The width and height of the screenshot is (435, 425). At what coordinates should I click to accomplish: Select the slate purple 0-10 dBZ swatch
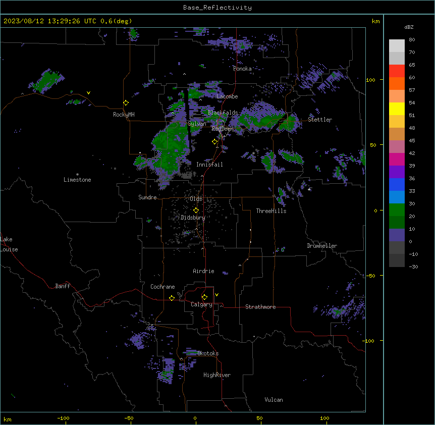397,235
